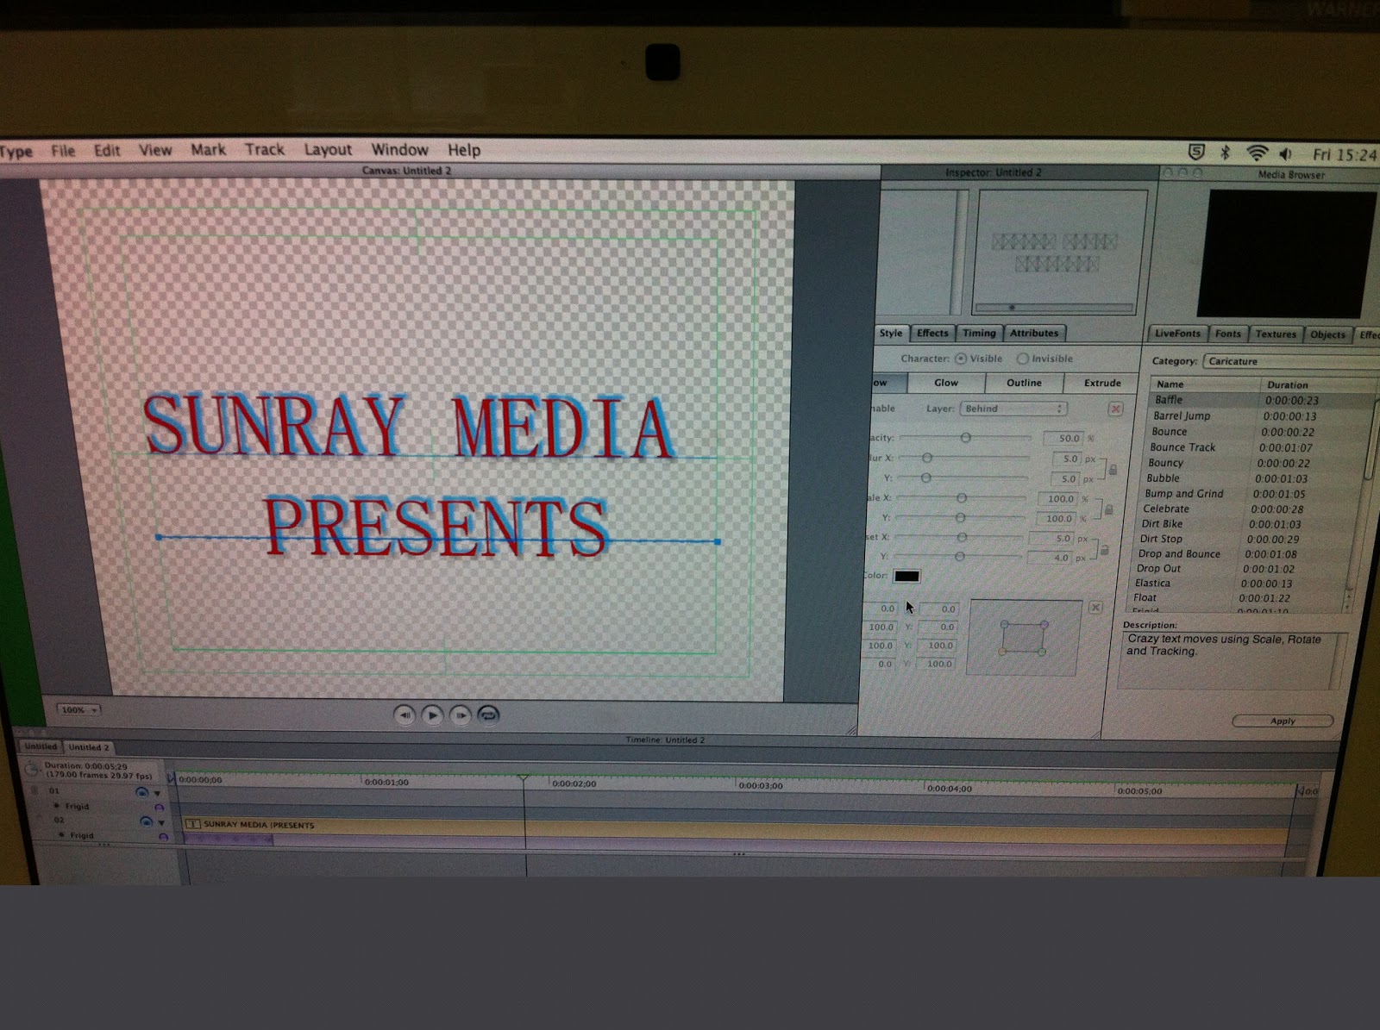The width and height of the screenshot is (1380, 1030).
Task: Open the Window menu
Action: [x=399, y=150]
